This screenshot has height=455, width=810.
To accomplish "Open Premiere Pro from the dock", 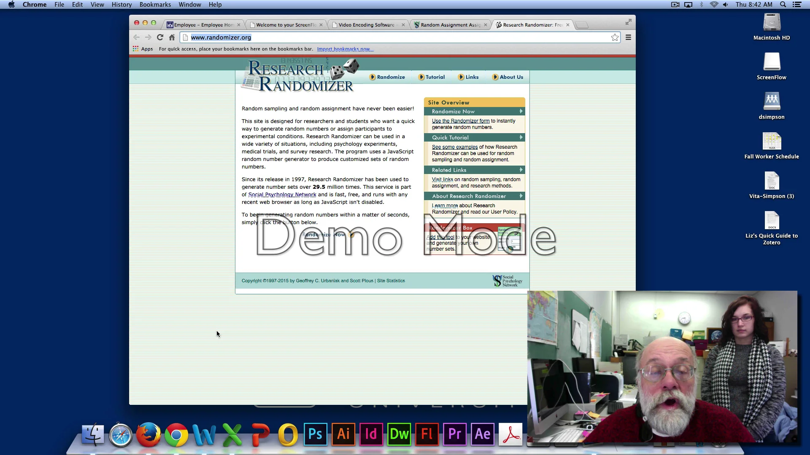I will 455,434.
